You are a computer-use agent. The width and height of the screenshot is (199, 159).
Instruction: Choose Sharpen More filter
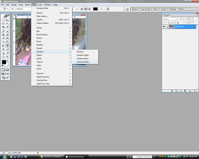(x=85, y=59)
